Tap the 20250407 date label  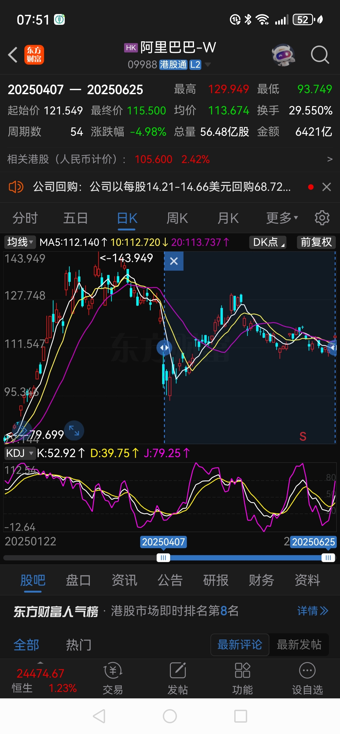[x=163, y=542]
